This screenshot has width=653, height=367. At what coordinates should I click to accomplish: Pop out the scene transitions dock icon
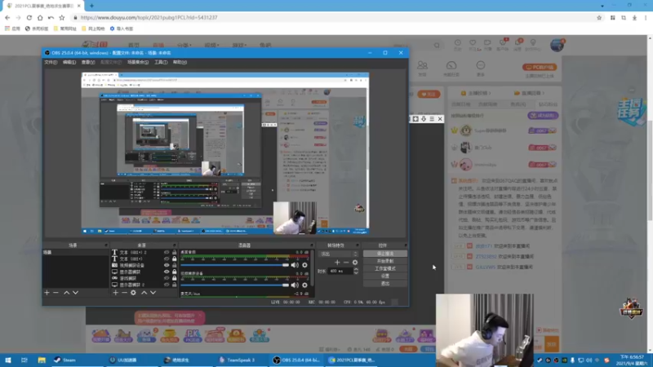click(x=357, y=245)
